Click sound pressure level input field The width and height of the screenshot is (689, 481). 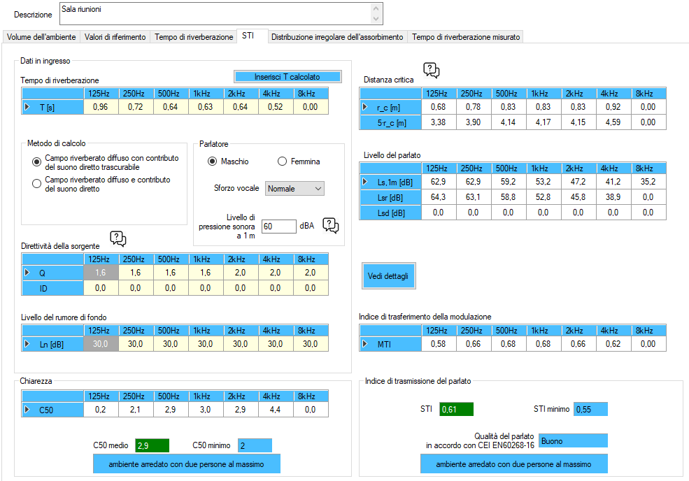click(x=278, y=226)
